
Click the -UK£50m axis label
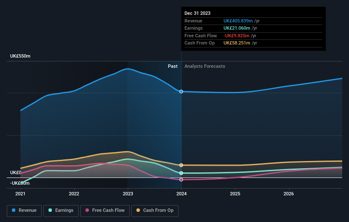[x=20, y=183]
